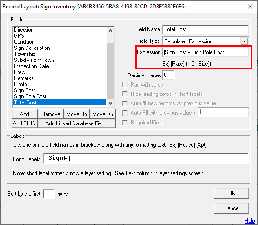Select Condition field in list
258x225 pixels.
tap(60, 42)
